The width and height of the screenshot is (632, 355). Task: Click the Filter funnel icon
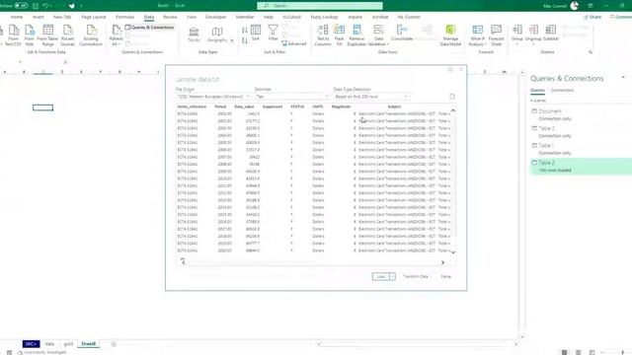click(x=273, y=33)
